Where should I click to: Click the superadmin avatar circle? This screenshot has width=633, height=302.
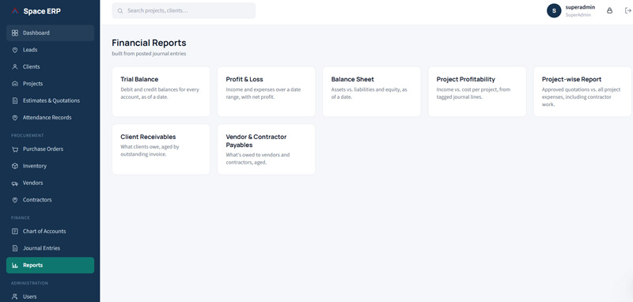[554, 11]
